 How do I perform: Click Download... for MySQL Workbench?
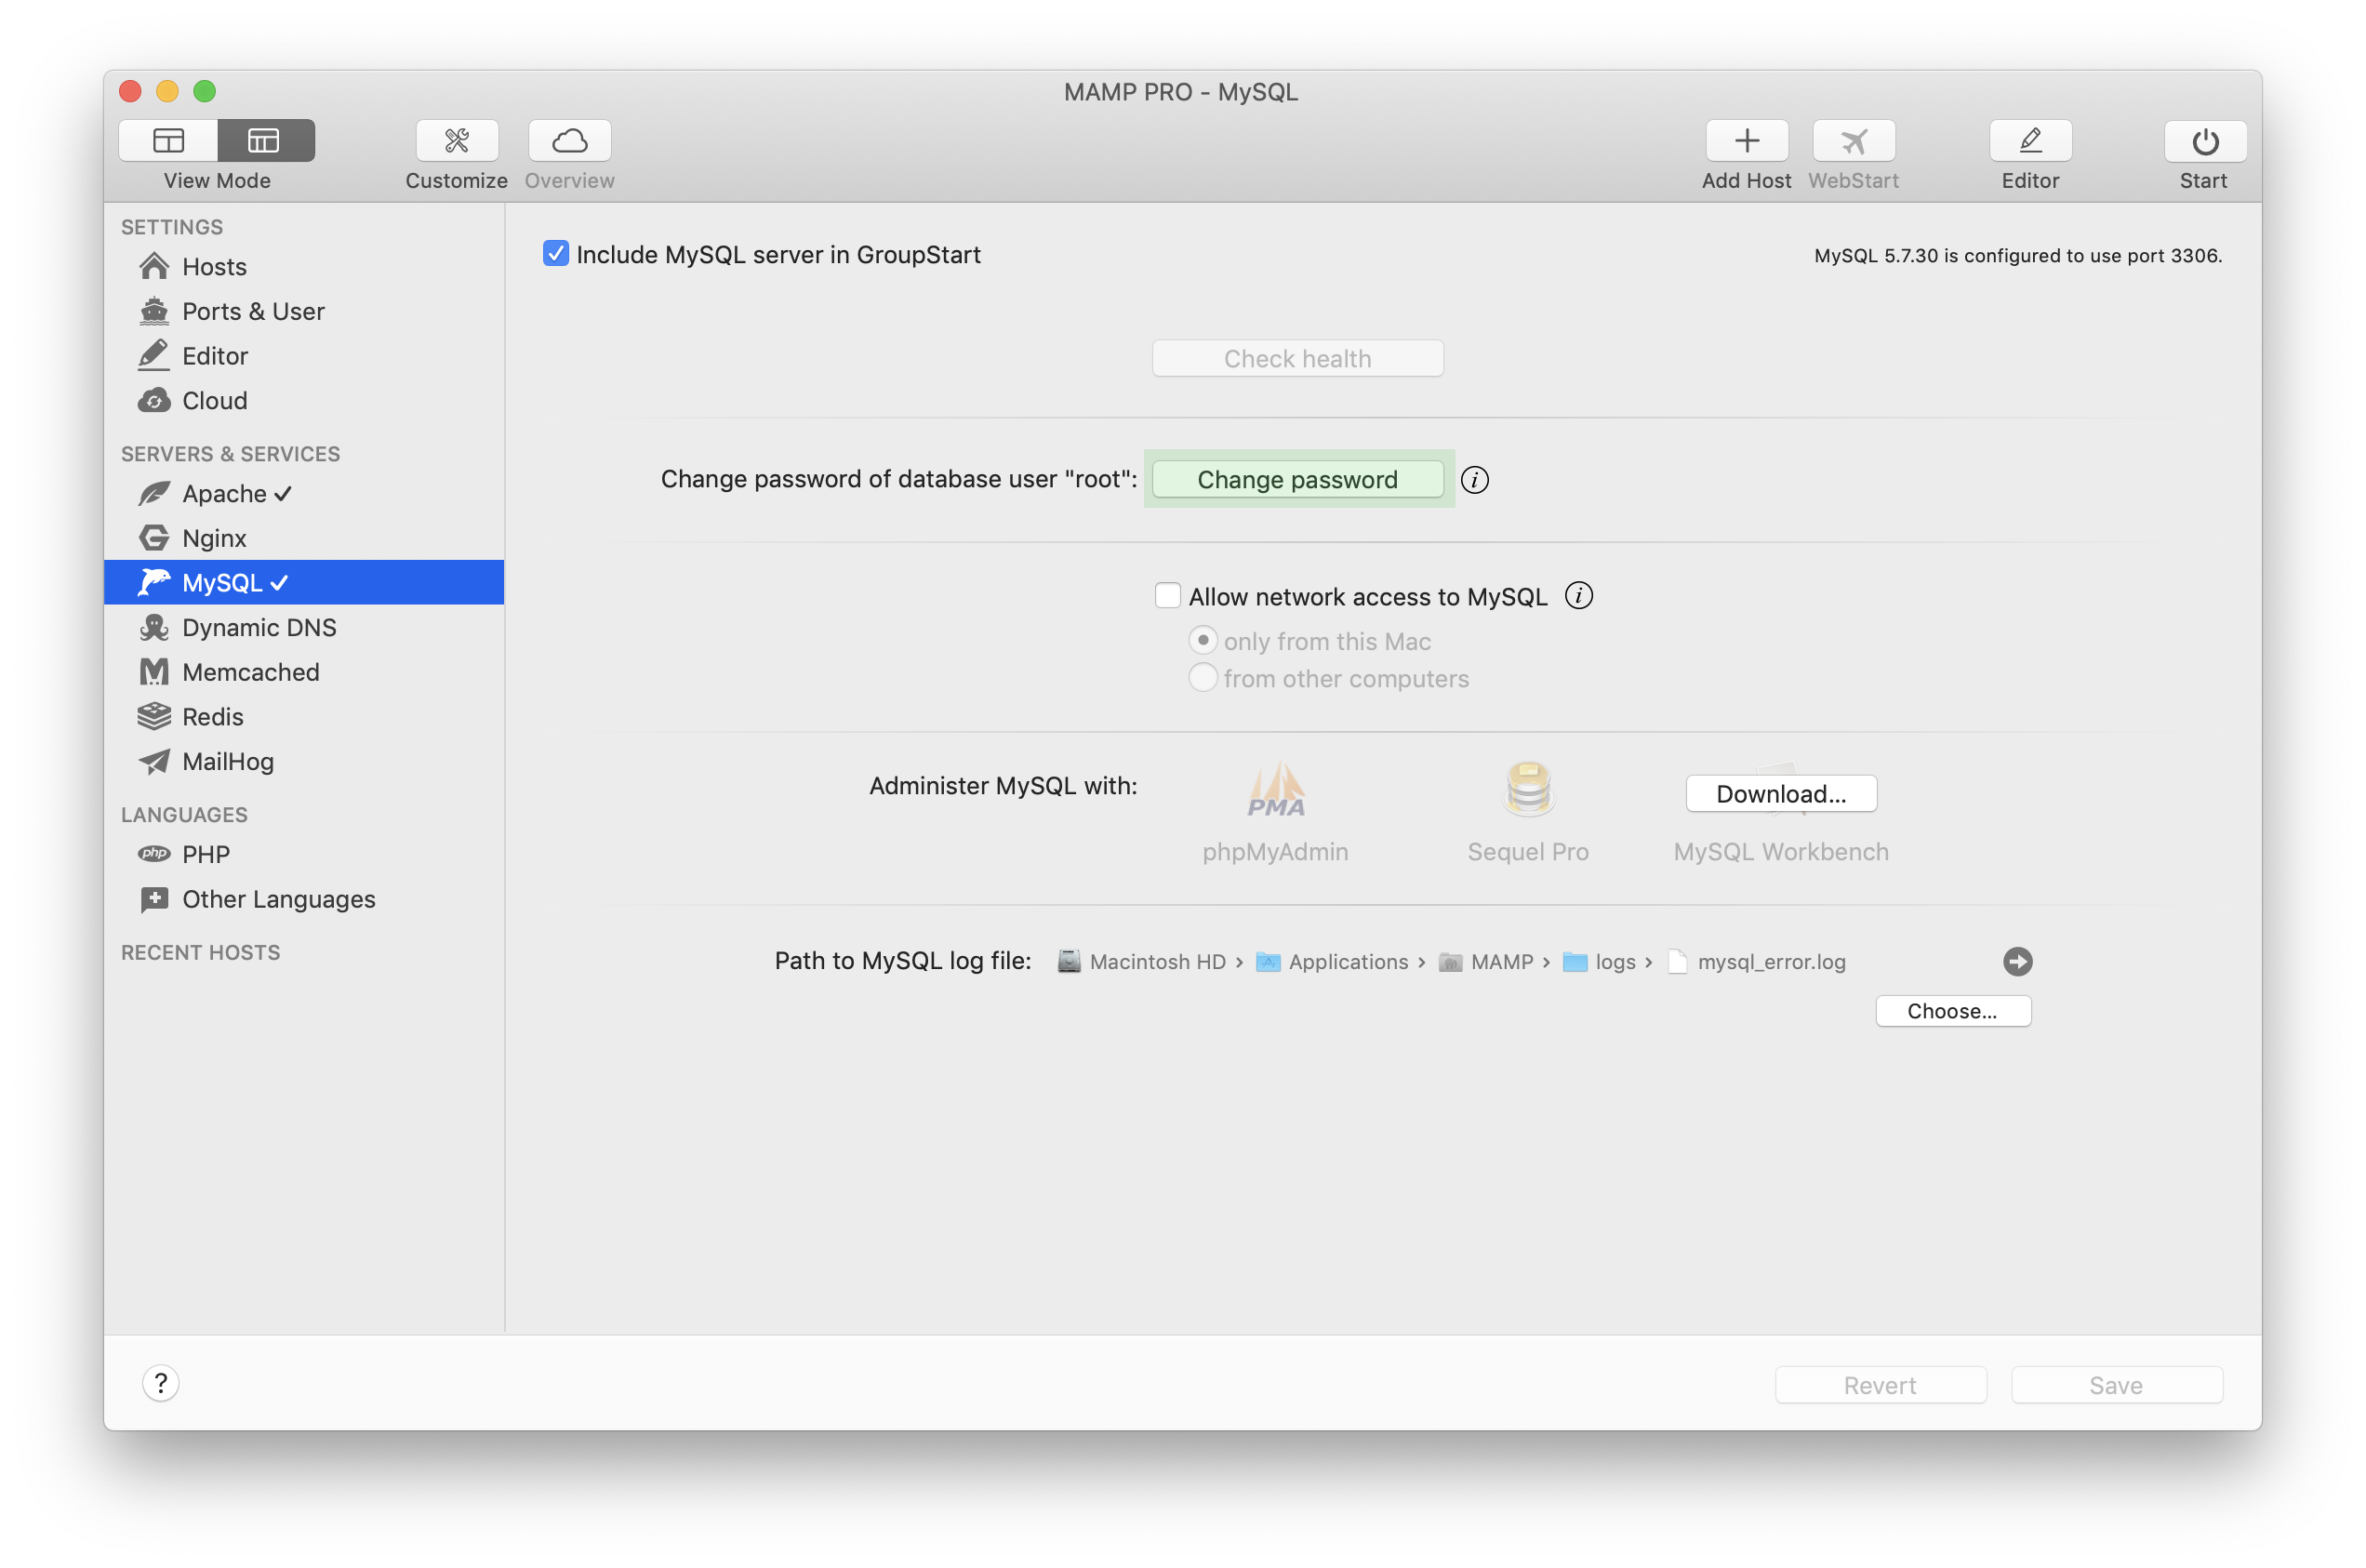tap(1781, 794)
